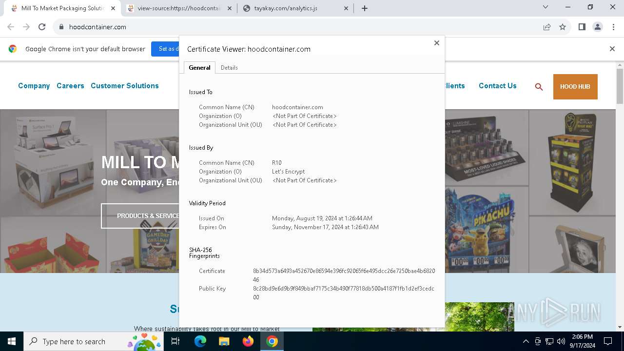Viewport: 624px width, 351px height.
Task: Open the Contact Us link
Action: pos(498,86)
